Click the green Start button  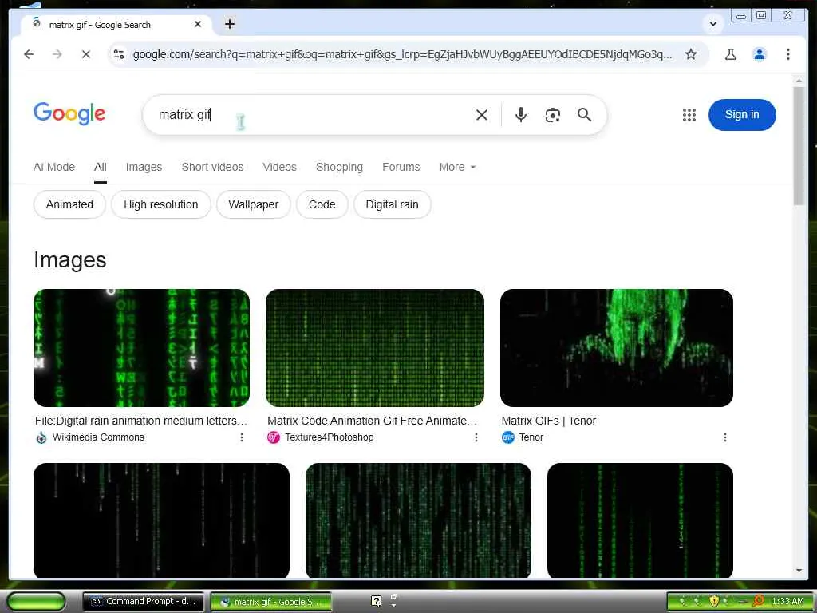35,602
